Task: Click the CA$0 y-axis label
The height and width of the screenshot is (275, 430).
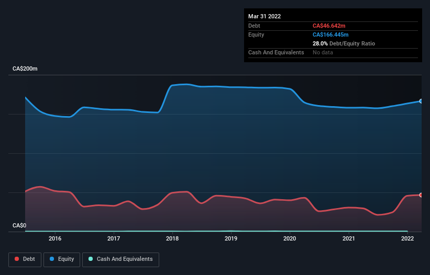Action: tap(19, 225)
